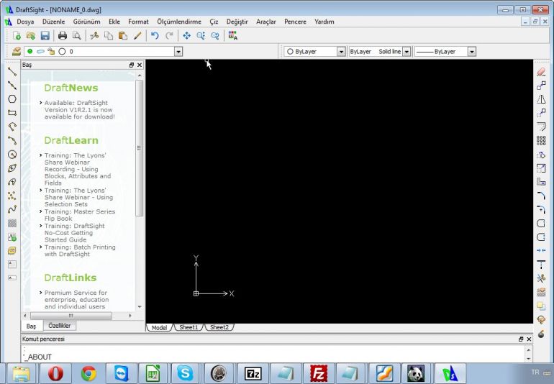Open Premium Service for enterprise link

point(76,300)
